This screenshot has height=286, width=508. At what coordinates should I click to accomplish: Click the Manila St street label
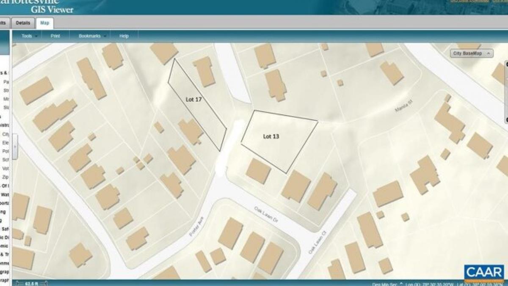403,107
